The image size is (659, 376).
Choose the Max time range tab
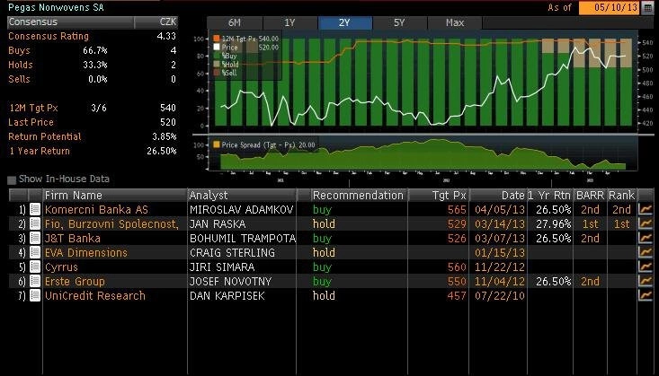(454, 22)
